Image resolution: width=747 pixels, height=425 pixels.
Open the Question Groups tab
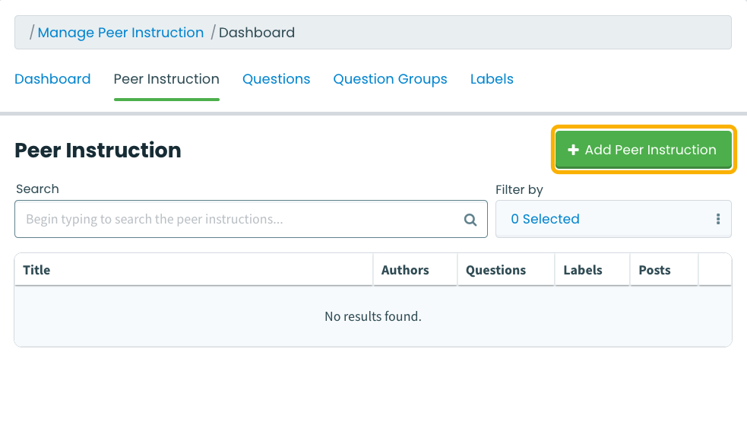click(390, 79)
